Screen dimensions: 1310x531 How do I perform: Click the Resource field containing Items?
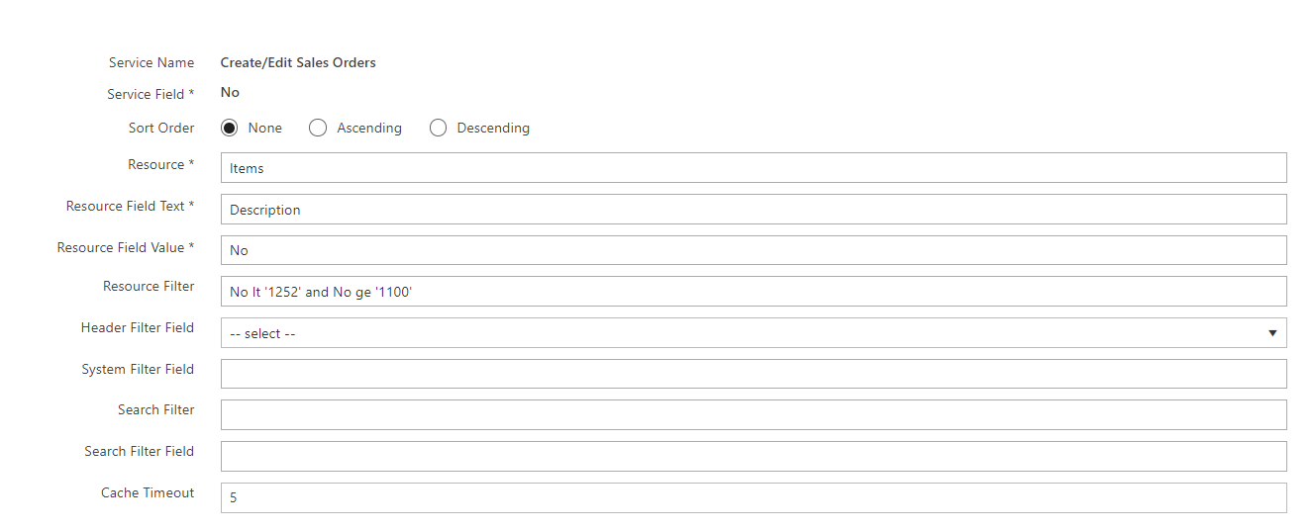(x=754, y=168)
